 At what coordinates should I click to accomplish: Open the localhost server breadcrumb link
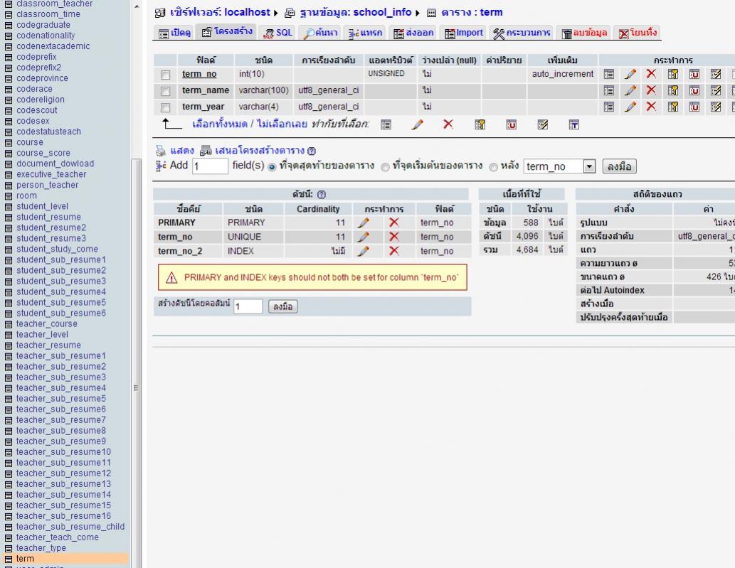pos(220,12)
